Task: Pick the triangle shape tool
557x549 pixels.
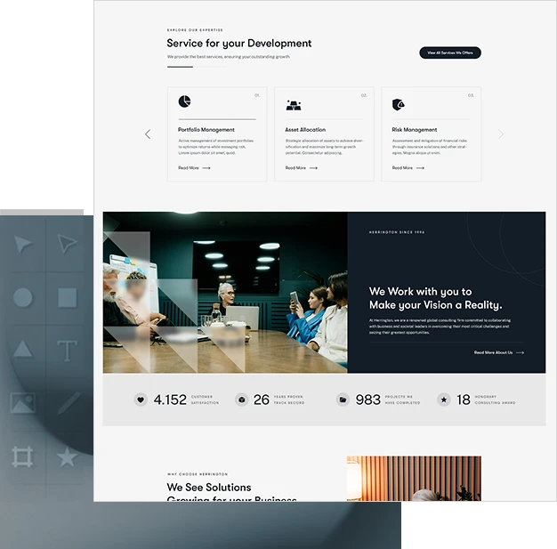Action: pyautogui.click(x=23, y=349)
